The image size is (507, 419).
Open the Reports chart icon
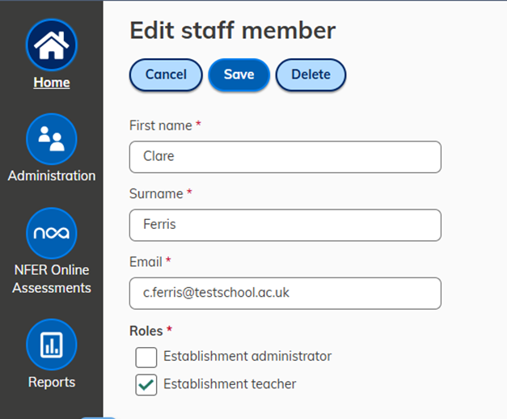tap(52, 345)
